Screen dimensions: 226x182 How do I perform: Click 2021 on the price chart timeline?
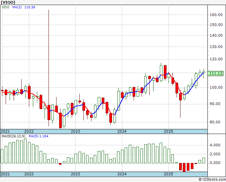[5, 131]
